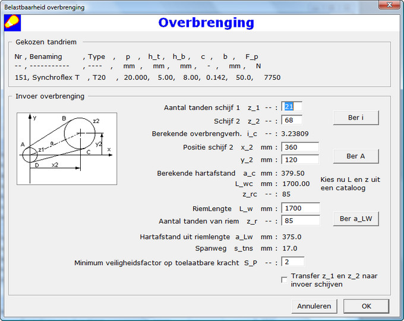Click the pitch value 20.000

coord(136,77)
